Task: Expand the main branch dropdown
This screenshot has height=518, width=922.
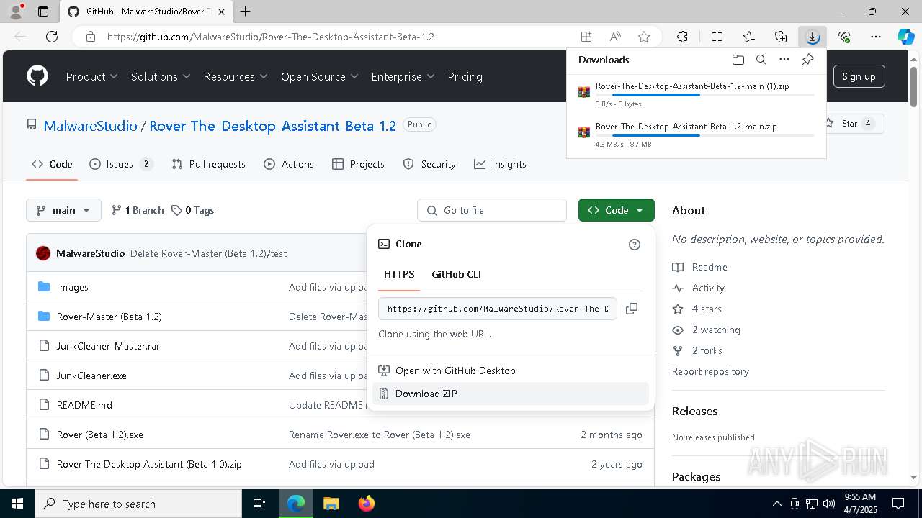Action: coord(64,210)
